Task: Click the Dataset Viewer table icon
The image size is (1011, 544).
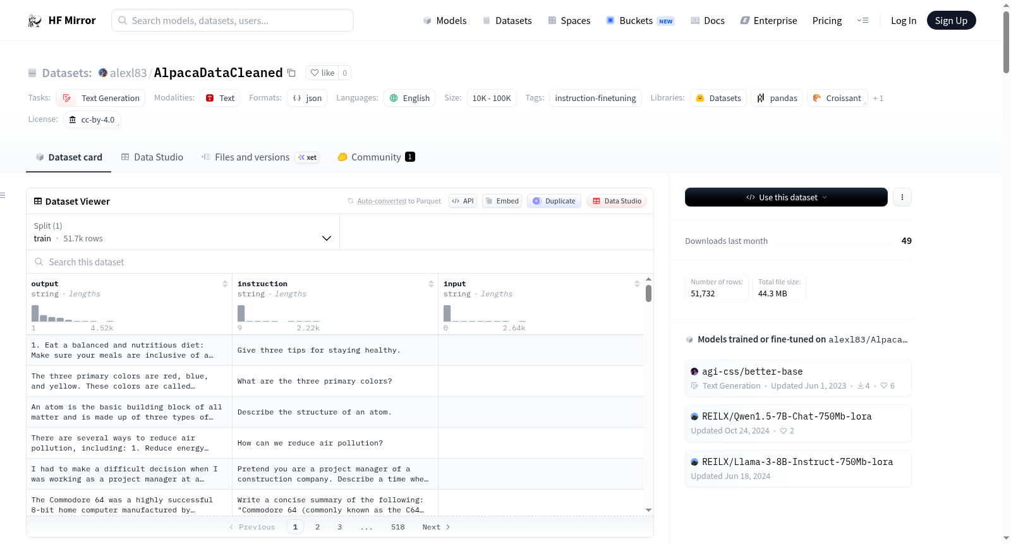Action: point(38,201)
